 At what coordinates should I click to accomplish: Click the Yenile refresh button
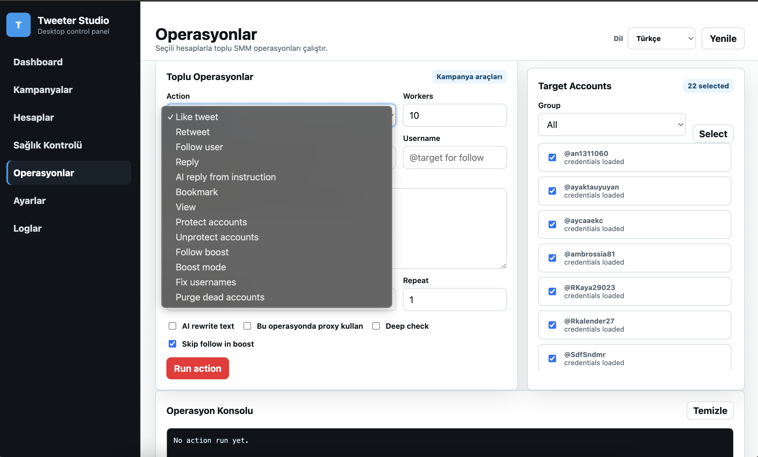(x=723, y=38)
